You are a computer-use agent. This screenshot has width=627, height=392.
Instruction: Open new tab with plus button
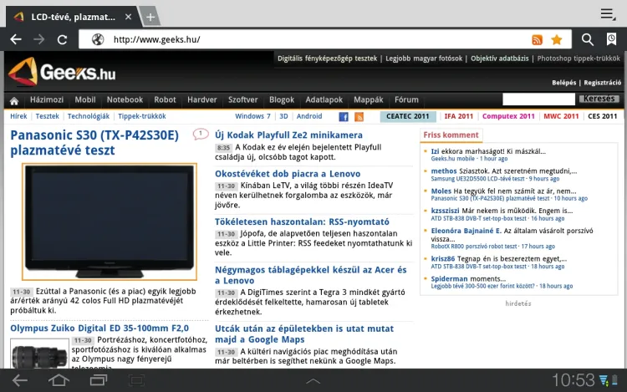pos(150,17)
